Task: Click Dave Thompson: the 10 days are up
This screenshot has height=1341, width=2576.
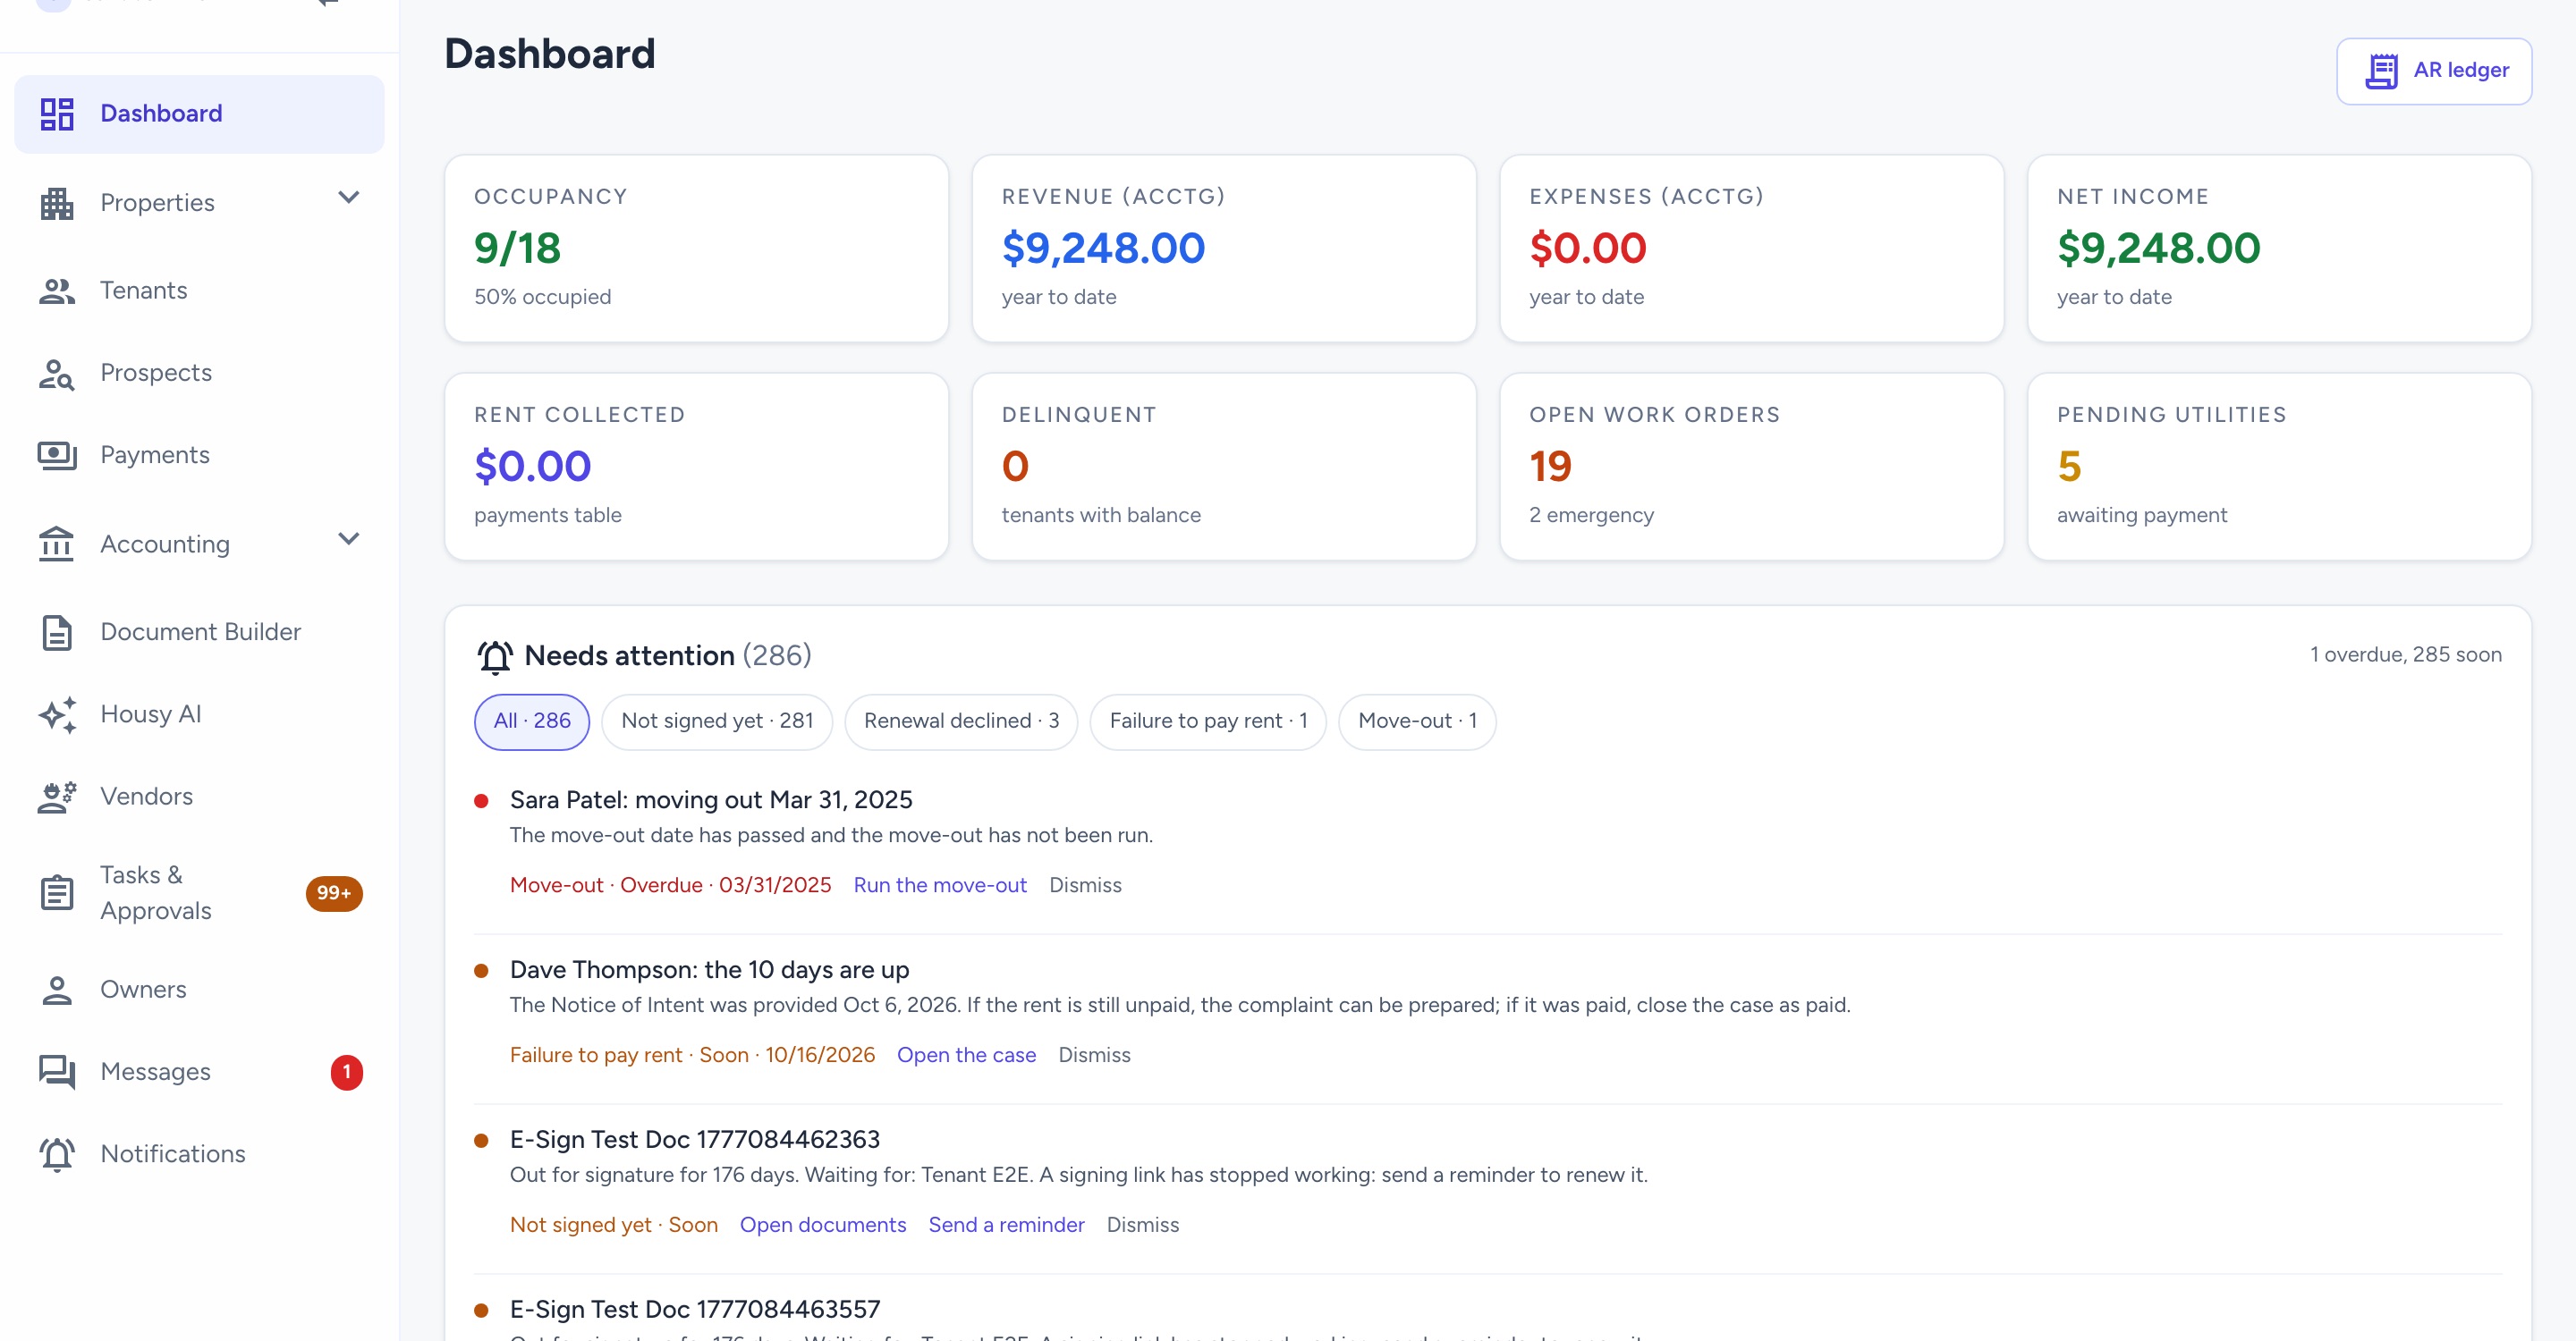Action: point(709,970)
